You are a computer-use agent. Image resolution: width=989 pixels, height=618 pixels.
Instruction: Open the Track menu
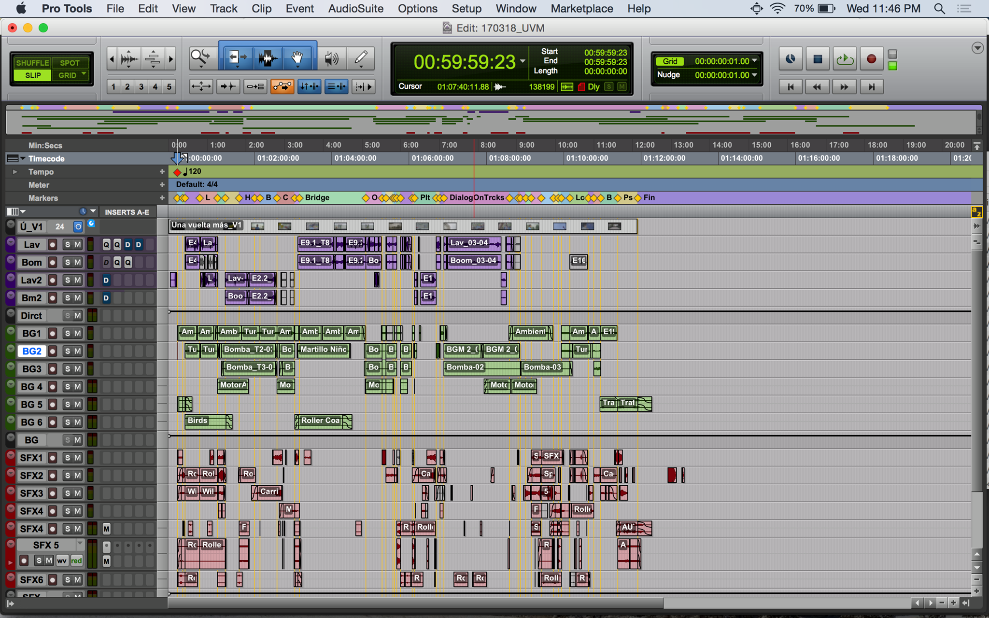click(x=224, y=9)
